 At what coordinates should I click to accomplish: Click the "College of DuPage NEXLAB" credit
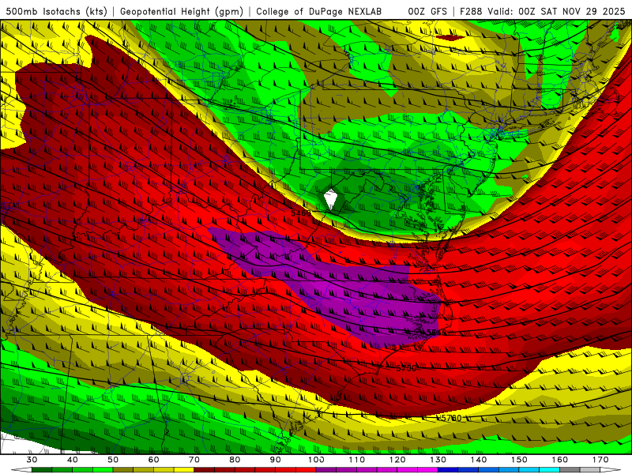(x=319, y=12)
